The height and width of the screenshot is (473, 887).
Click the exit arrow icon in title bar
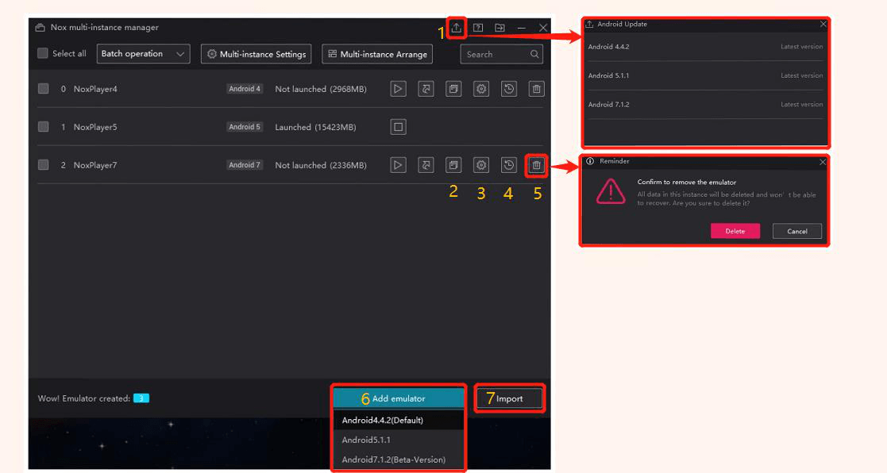tap(499, 28)
